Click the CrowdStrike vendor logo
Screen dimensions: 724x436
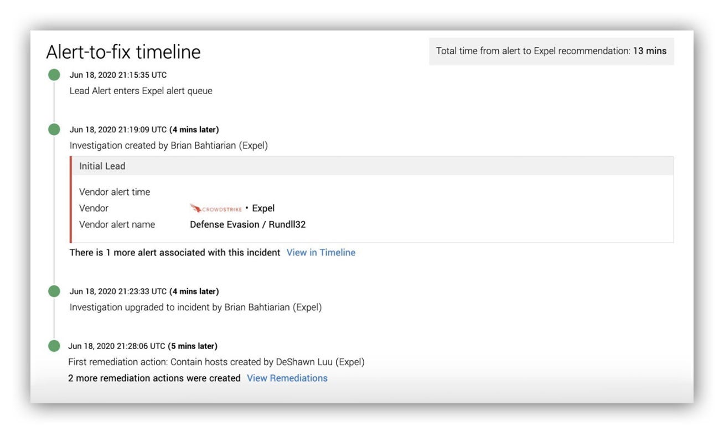pyautogui.click(x=216, y=209)
